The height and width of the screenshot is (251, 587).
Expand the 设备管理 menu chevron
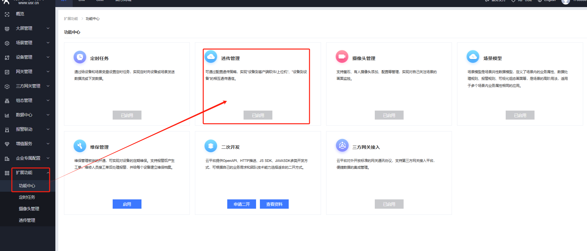tap(48, 57)
